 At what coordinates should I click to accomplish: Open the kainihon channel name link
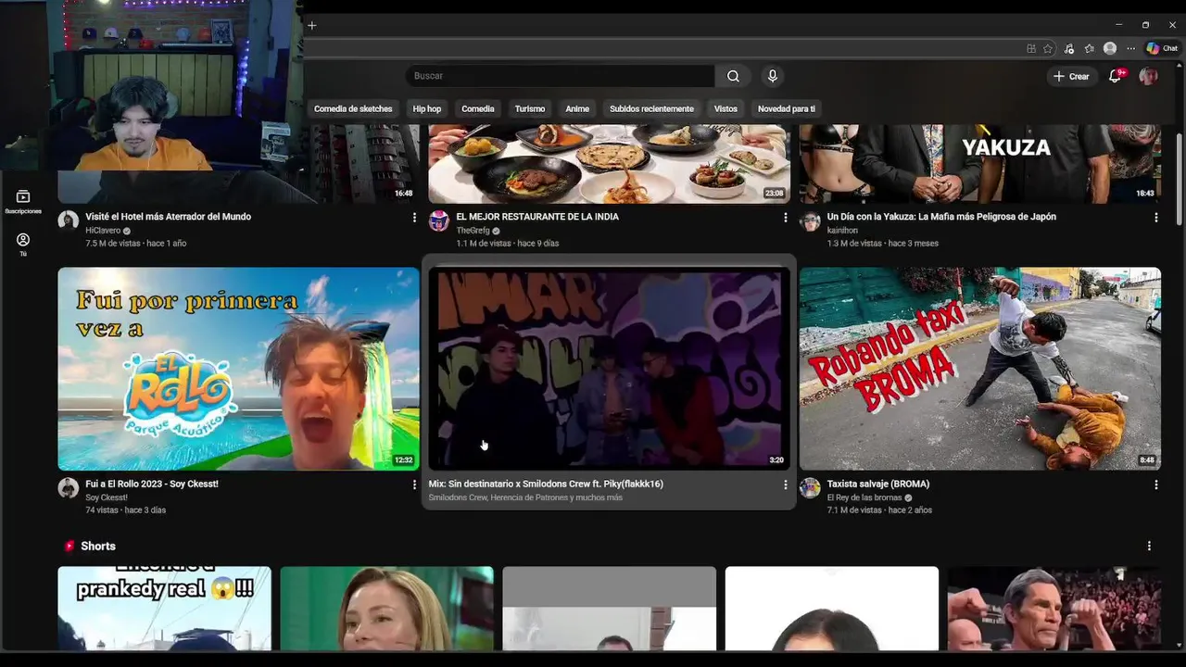(842, 231)
